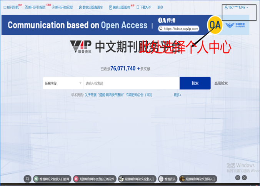
Task: Click the open-access icon before 期刊开放获取
Action: tap(53, 7)
